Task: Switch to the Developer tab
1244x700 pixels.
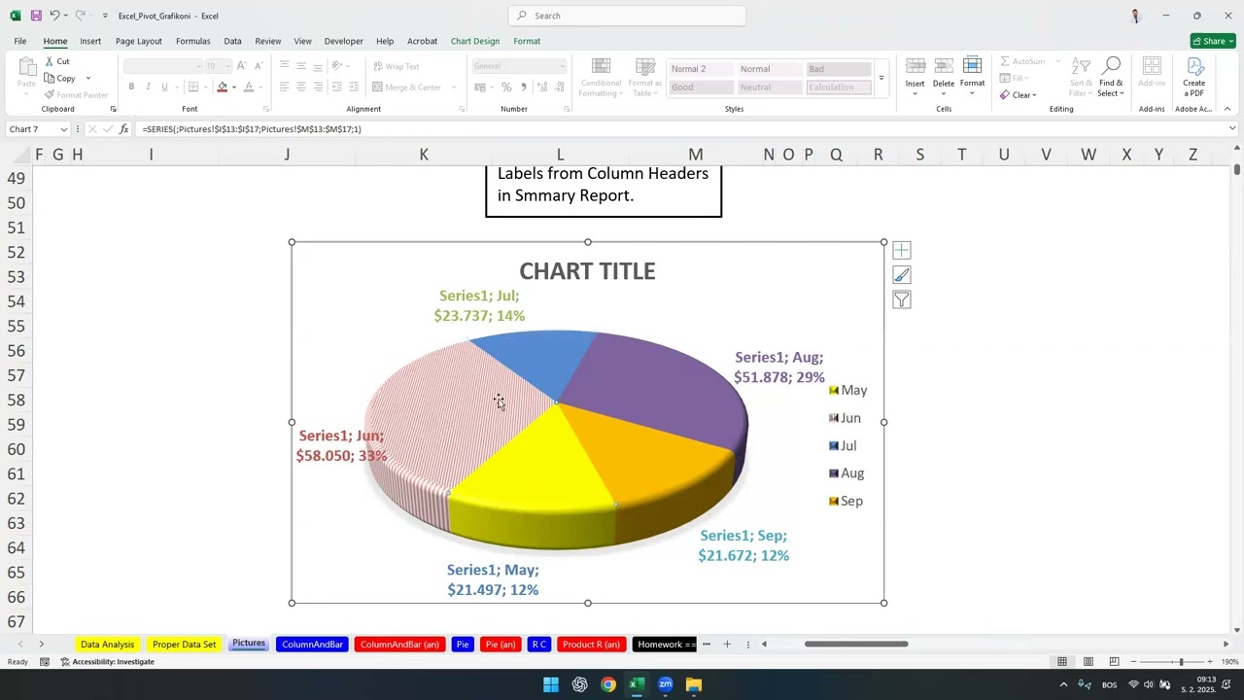Action: pyautogui.click(x=344, y=41)
